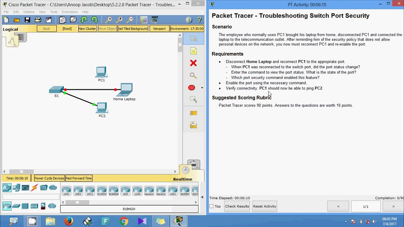Click Fast Forward Time button
Viewport: 404px width, 227px height.
coord(79,178)
